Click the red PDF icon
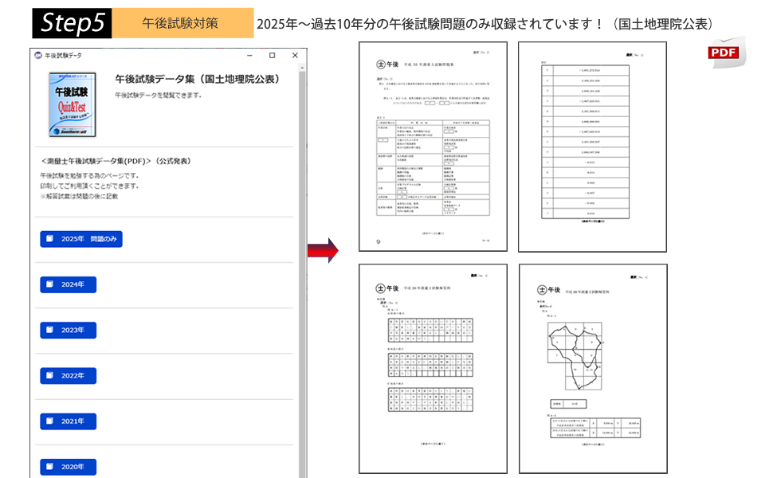Viewport: 773px width, 478px height. tap(726, 52)
